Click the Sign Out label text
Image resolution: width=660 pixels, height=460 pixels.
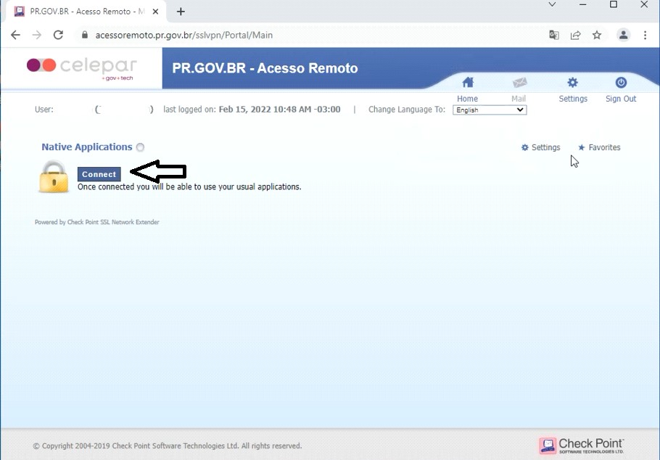pyautogui.click(x=621, y=99)
